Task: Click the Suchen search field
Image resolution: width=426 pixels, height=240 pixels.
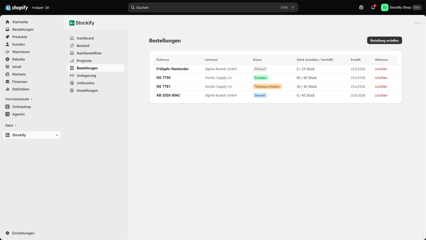Action: click(x=213, y=7)
